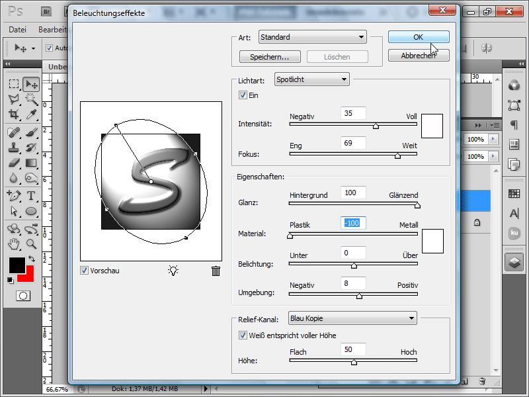Select the Pen tool
Image resolution: width=529 pixels, height=397 pixels.
coord(14,195)
